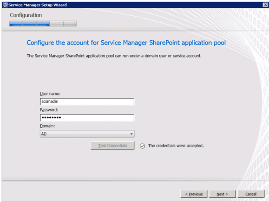Click the last unfilled progress segment
The height and width of the screenshot is (202, 269).
(x=70, y=24)
